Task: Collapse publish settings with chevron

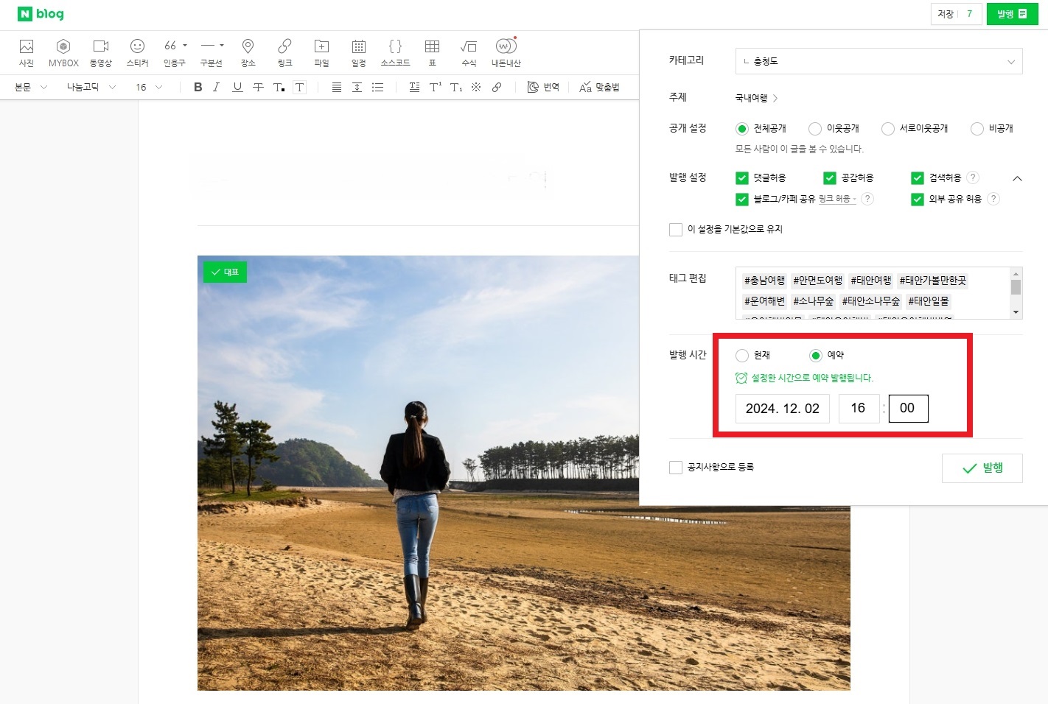Action: [1017, 178]
